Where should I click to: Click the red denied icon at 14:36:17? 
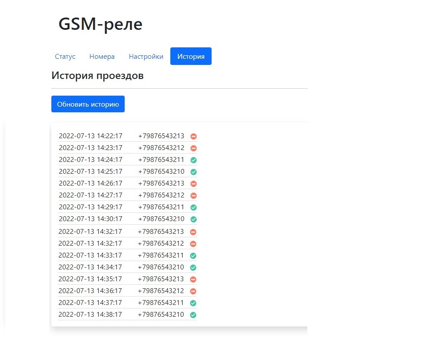click(x=193, y=291)
